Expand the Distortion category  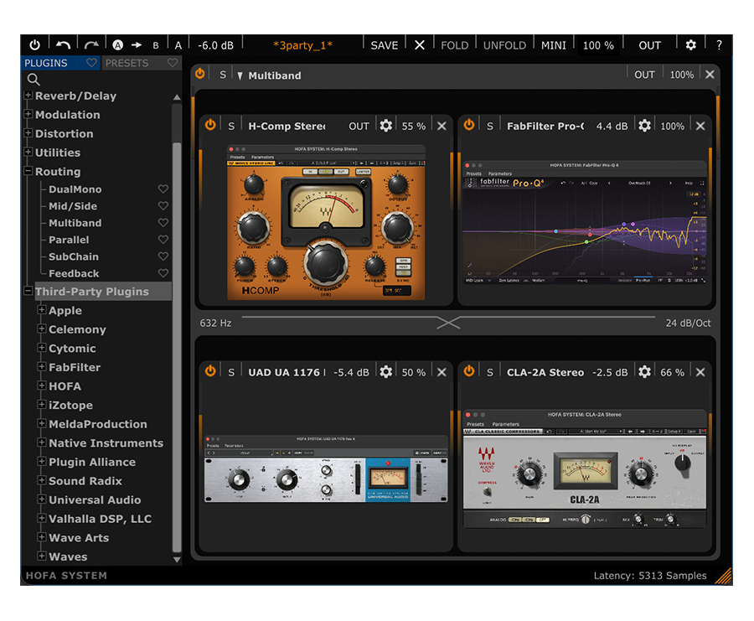pos(28,132)
